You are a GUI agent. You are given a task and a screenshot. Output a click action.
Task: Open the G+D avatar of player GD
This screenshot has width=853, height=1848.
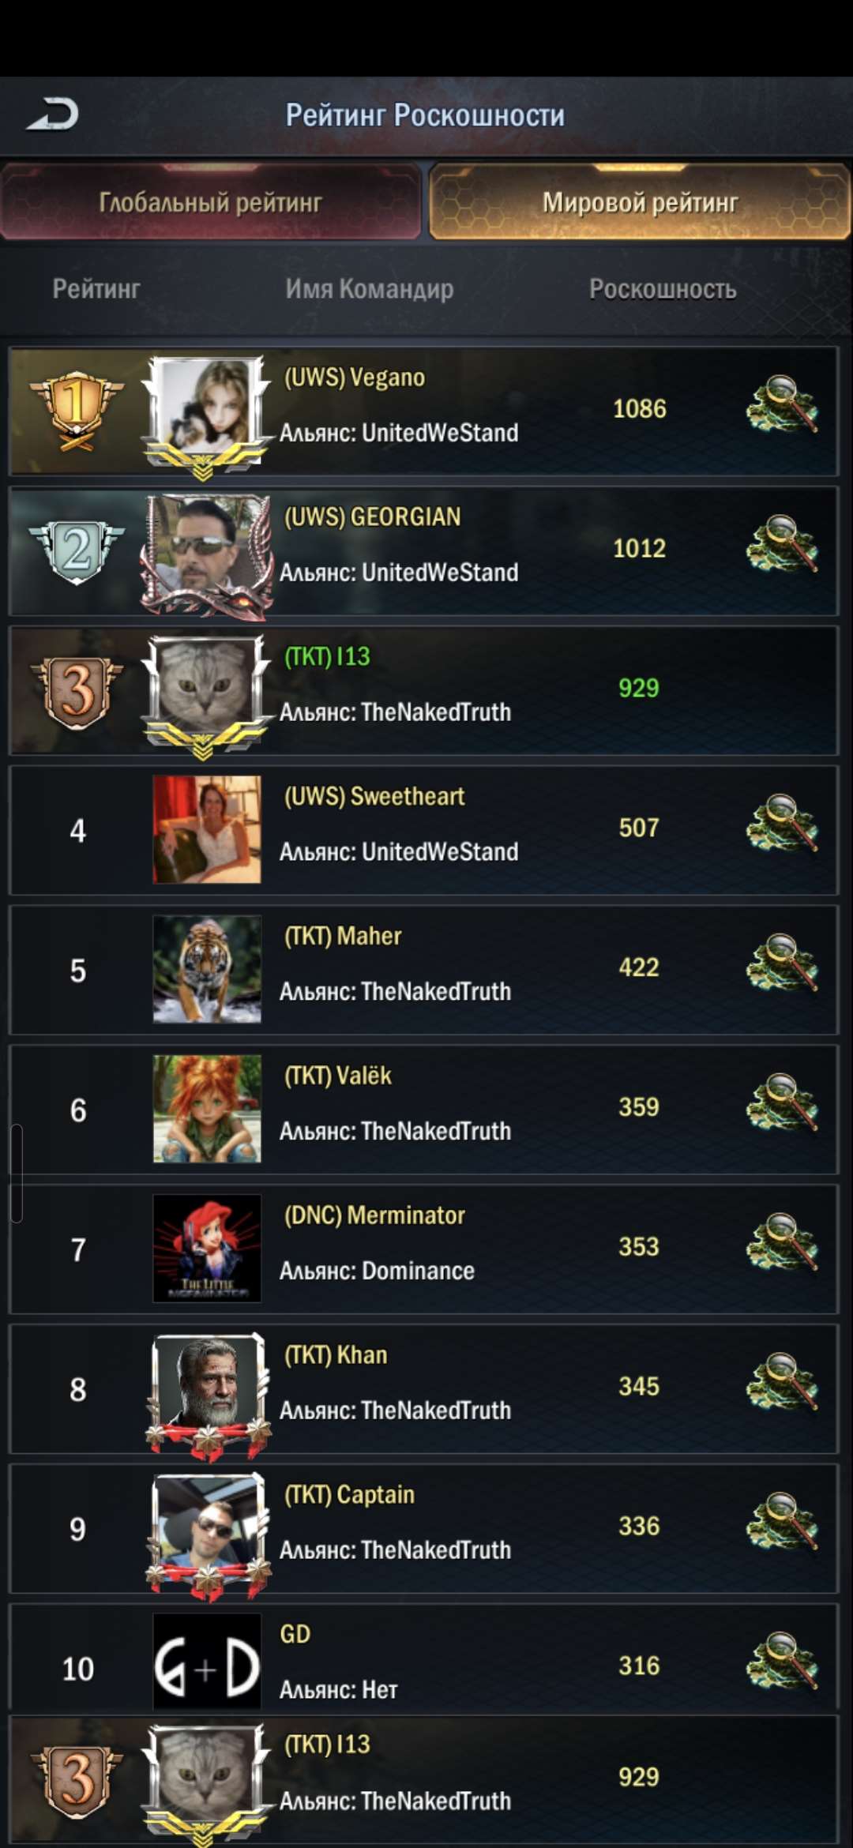click(x=207, y=1662)
